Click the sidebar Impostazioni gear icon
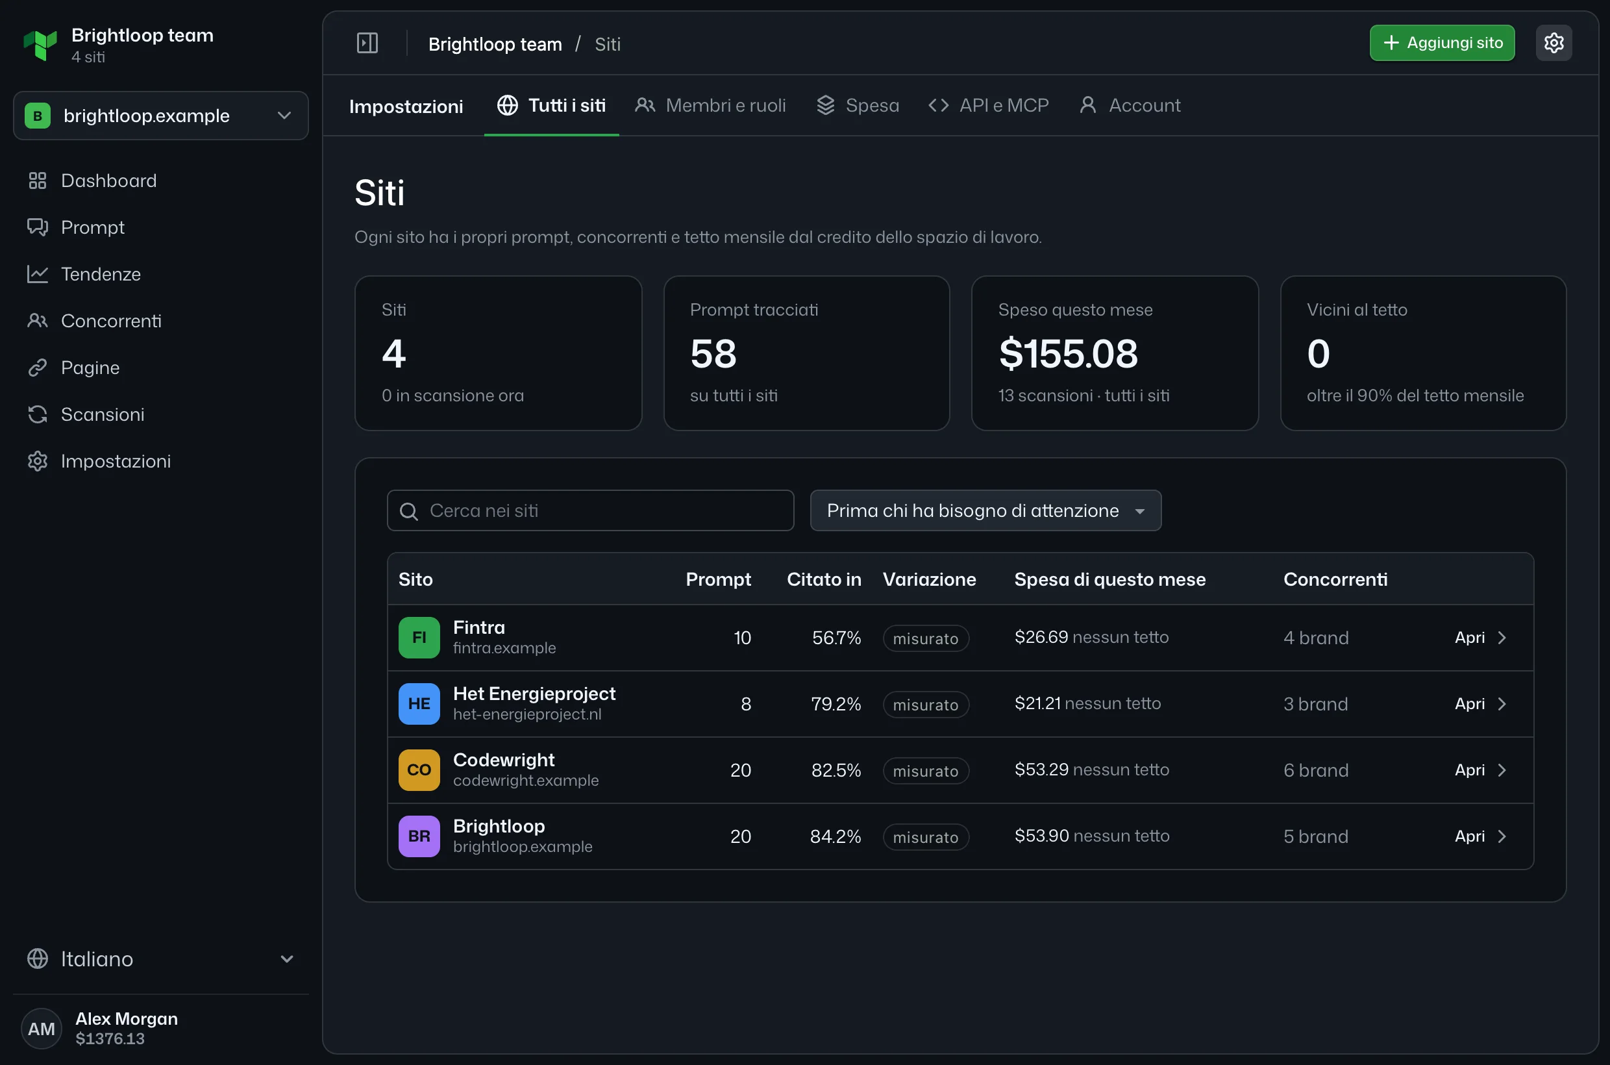Screen dimensions: 1610x1065 (38, 461)
